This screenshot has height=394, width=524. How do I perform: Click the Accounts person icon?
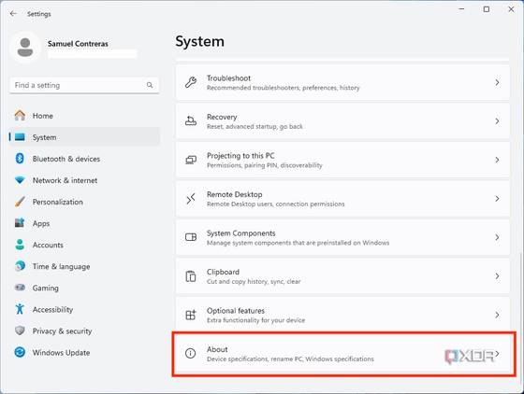coord(20,245)
